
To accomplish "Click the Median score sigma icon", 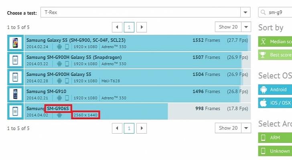I will click(x=264, y=42).
